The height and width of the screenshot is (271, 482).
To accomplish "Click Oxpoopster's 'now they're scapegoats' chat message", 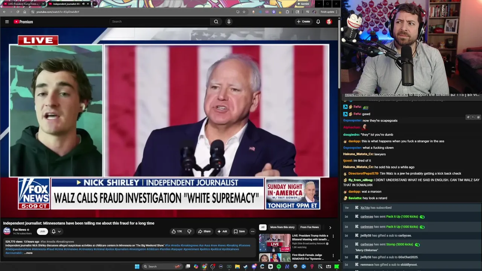I will (x=370, y=120).
